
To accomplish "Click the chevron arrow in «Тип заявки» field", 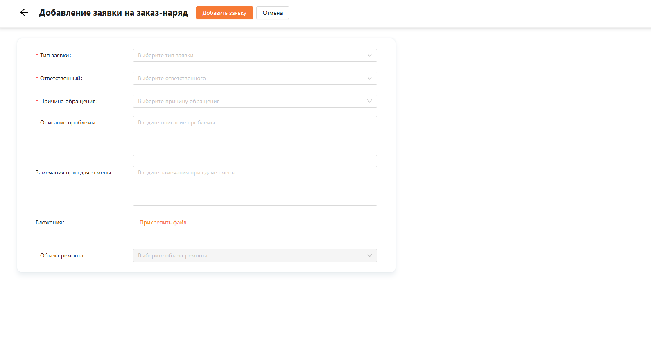I will click(369, 55).
